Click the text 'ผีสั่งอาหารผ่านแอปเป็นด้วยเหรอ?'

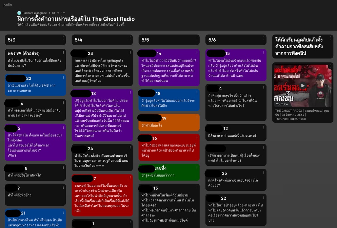click(232, 135)
